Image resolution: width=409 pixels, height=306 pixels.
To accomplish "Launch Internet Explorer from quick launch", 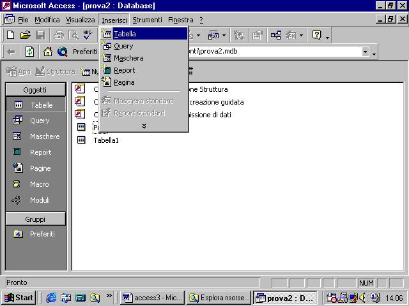I will 51,298.
